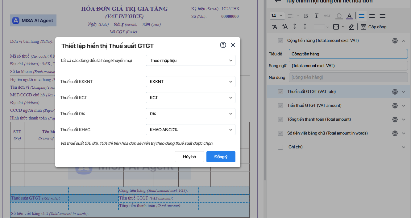Image resolution: width=411 pixels, height=218 pixels.
Task: Open the Theo nhập liệu dropdown
Action: click(190, 60)
